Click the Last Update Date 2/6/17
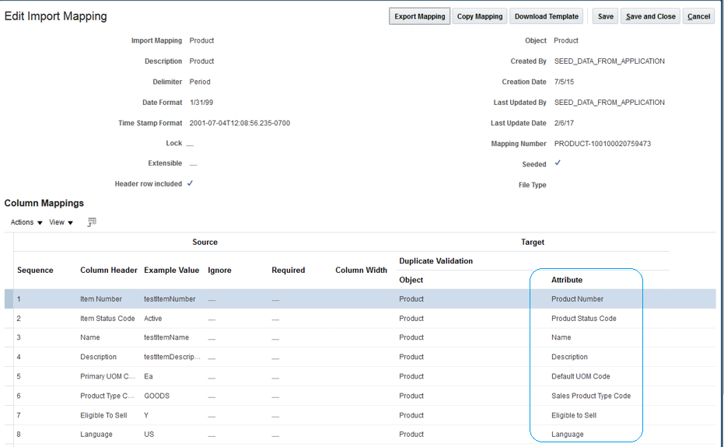The height and width of the screenshot is (447, 724). pos(564,123)
